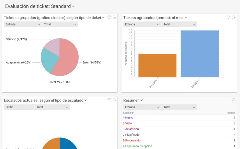
Task: Open Evaluación de ticket: Standard dropdown
Action: click(x=73, y=6)
